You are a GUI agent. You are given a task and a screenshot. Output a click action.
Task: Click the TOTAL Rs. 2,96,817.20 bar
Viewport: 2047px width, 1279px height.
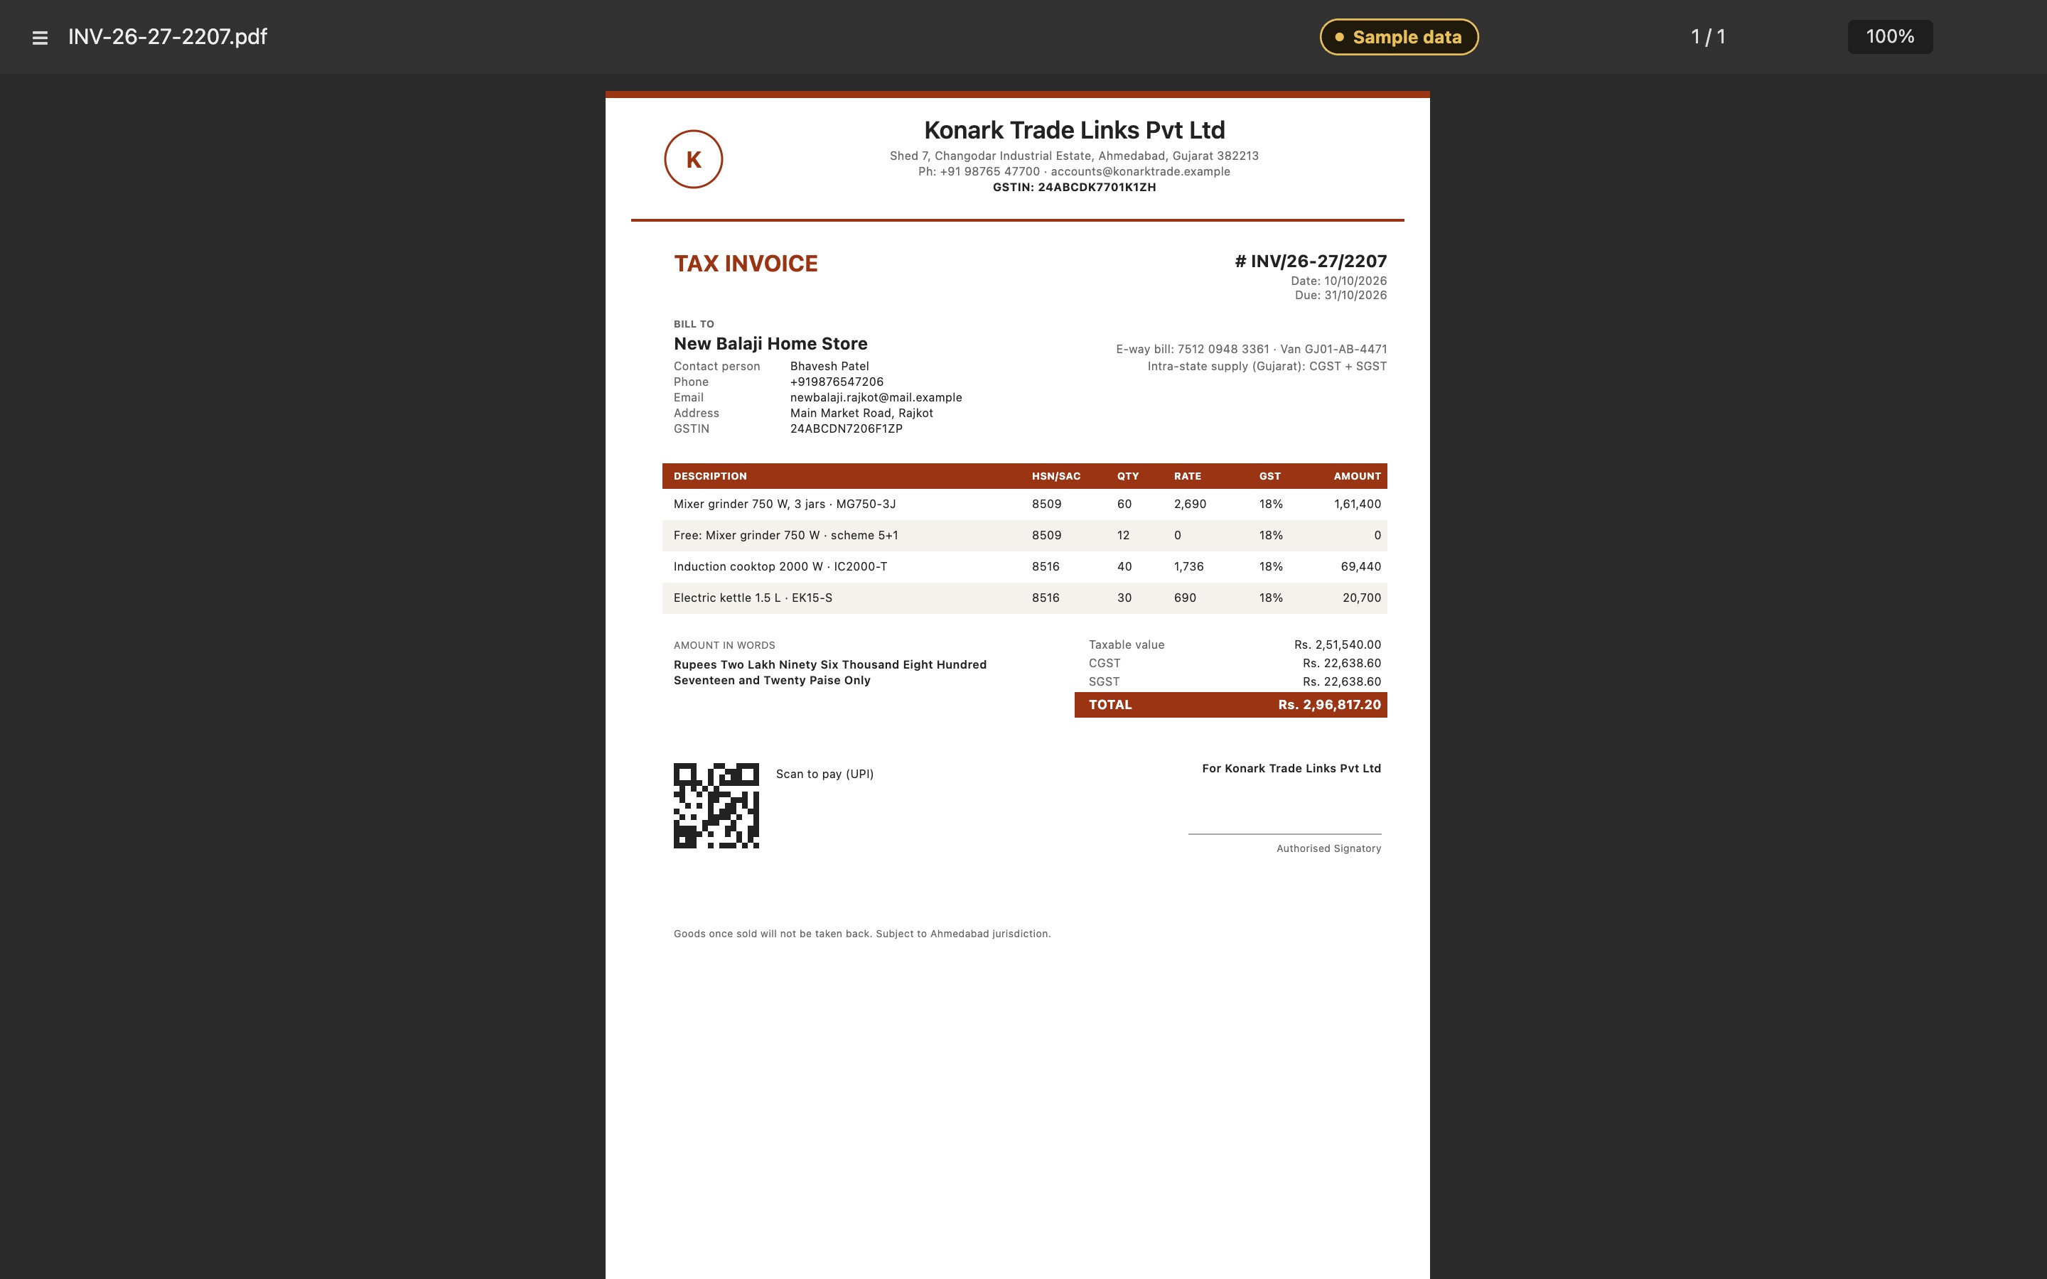coord(1230,705)
